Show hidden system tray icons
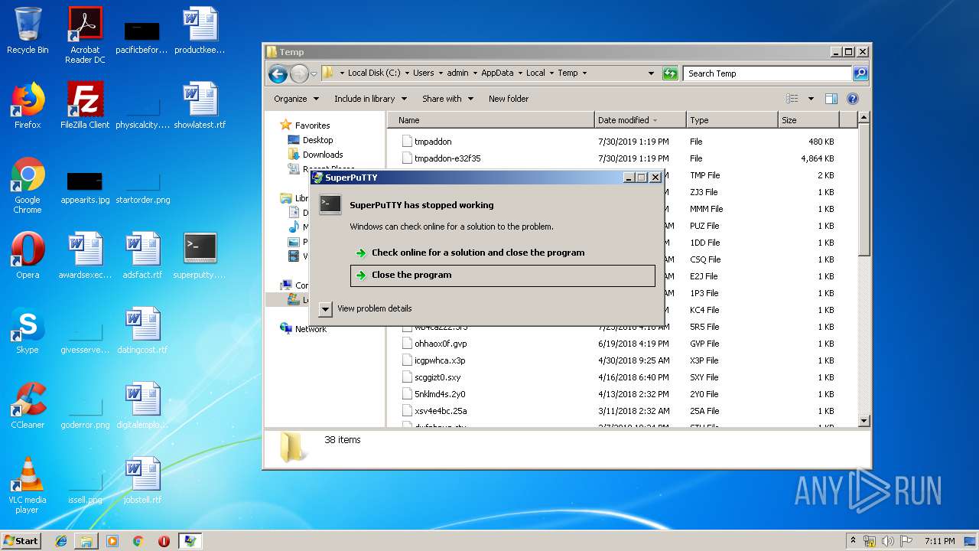Viewport: 979px width, 551px height. pyautogui.click(x=853, y=541)
